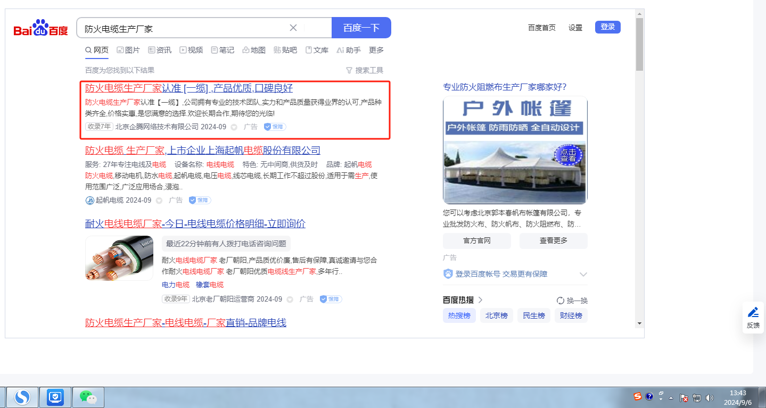766x408 pixels.
Task: Go to the 文库 tab
Action: tap(317, 50)
